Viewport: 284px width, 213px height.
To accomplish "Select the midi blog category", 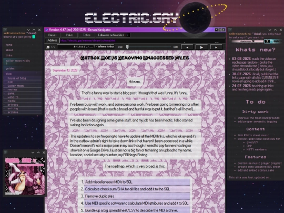I will pos(11,82).
